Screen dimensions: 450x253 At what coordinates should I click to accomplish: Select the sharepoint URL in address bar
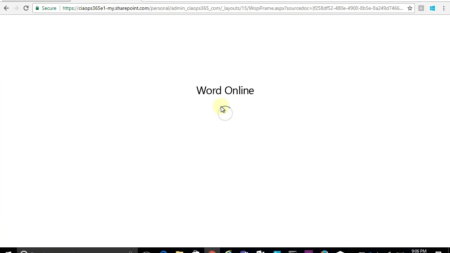pos(233,8)
